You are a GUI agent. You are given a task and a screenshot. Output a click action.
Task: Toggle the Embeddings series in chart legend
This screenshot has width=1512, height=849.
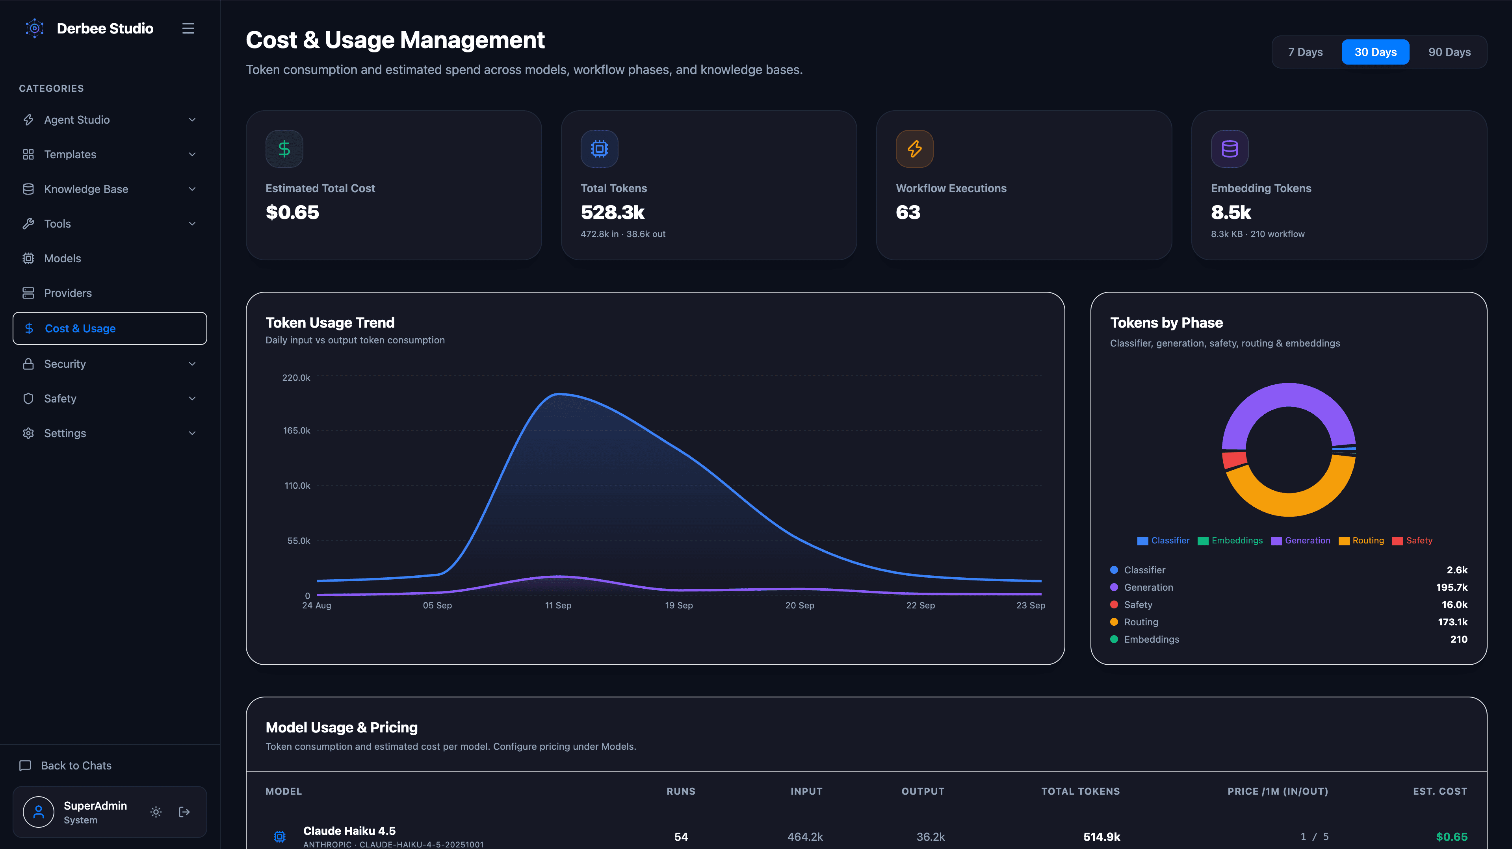1230,540
